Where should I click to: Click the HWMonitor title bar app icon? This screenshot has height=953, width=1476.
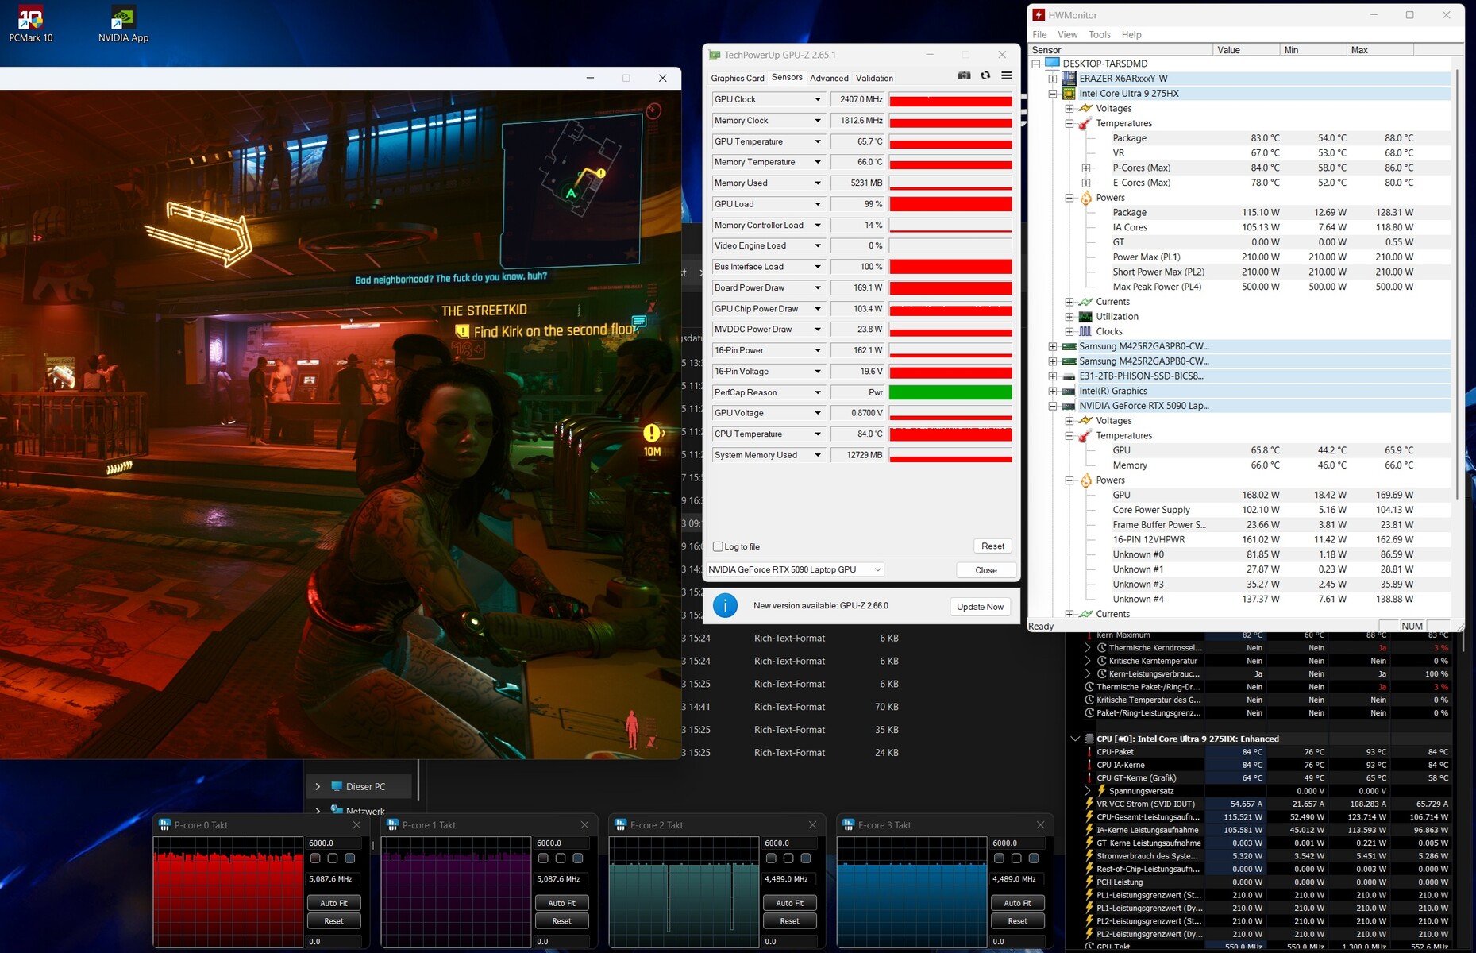point(1039,15)
